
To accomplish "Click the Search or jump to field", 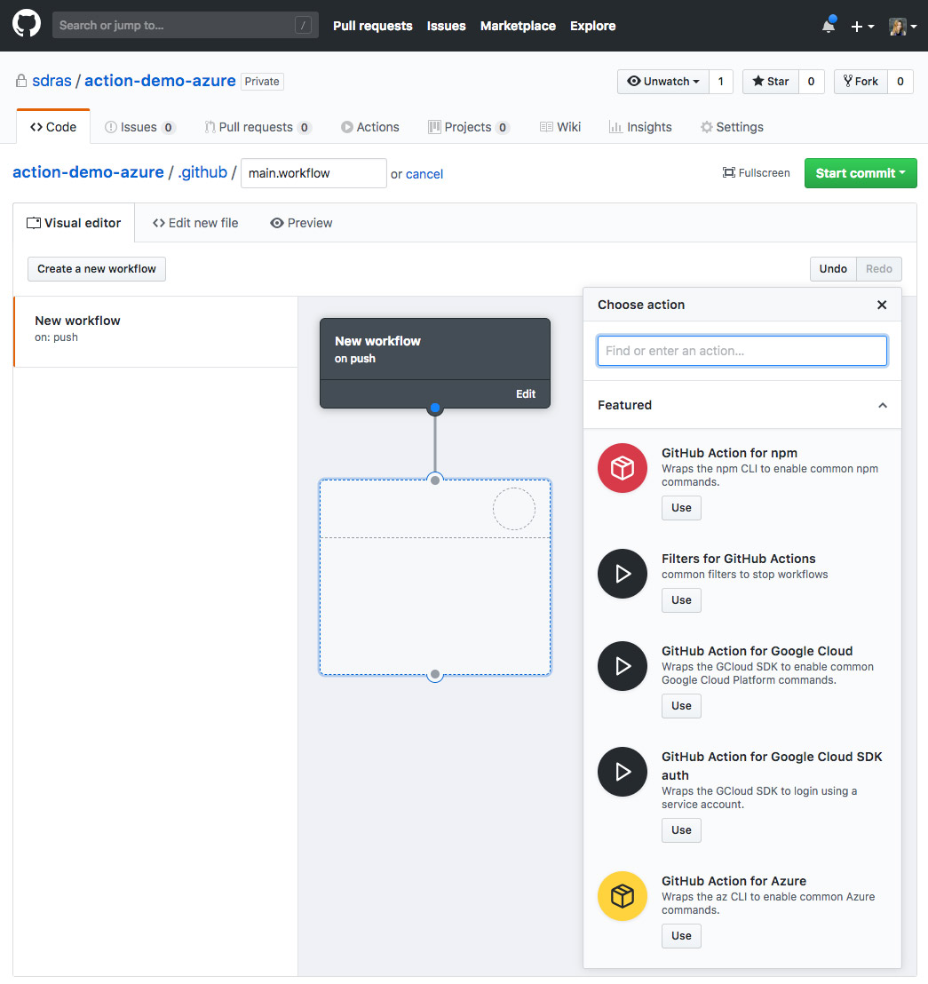I will pyautogui.click(x=186, y=25).
